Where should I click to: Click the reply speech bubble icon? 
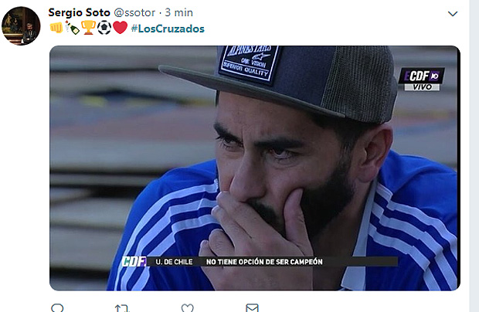[57, 307]
